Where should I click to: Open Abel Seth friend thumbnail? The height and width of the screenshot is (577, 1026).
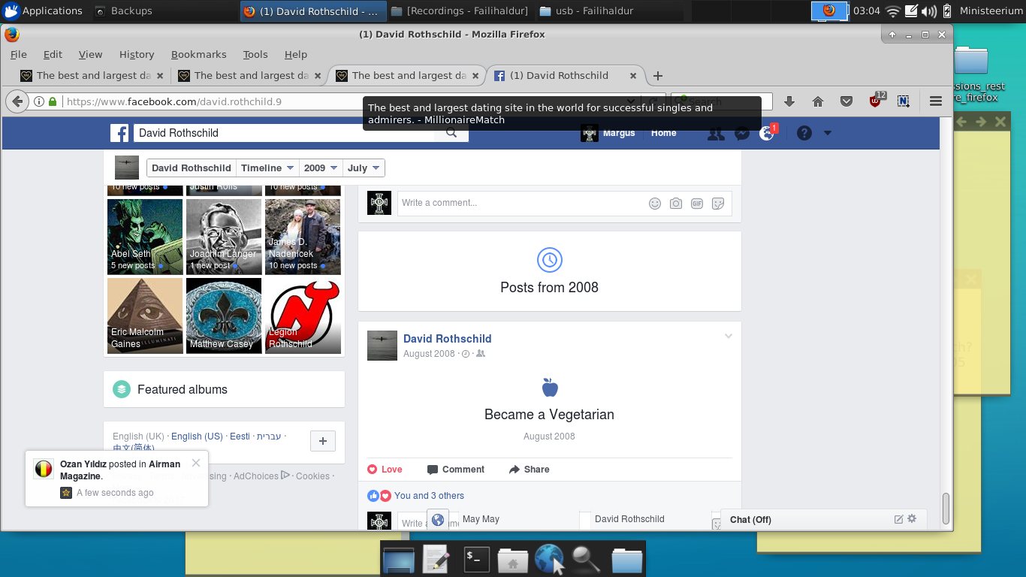[145, 237]
